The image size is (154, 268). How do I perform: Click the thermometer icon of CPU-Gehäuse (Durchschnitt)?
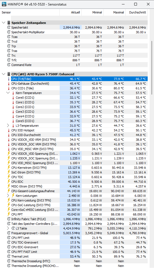point(9,84)
